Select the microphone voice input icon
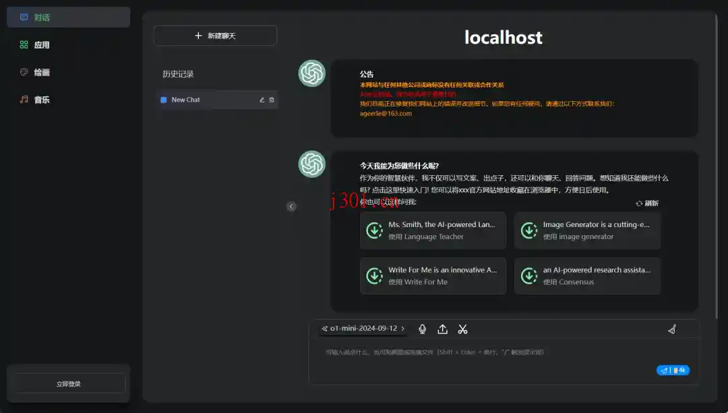The image size is (728, 413). point(422,329)
